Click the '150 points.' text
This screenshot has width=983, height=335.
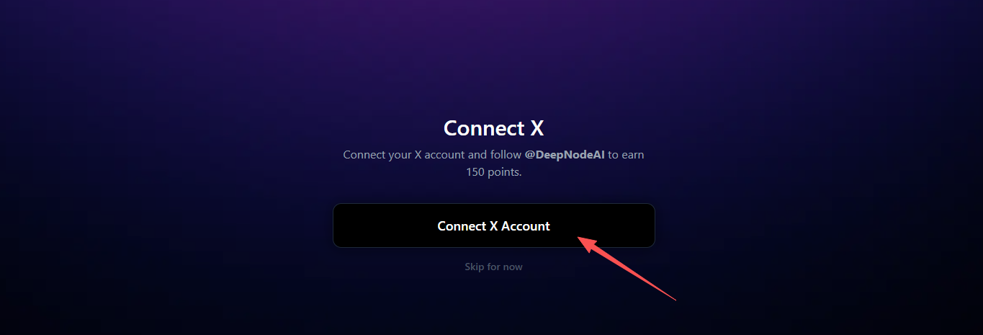pyautogui.click(x=493, y=172)
